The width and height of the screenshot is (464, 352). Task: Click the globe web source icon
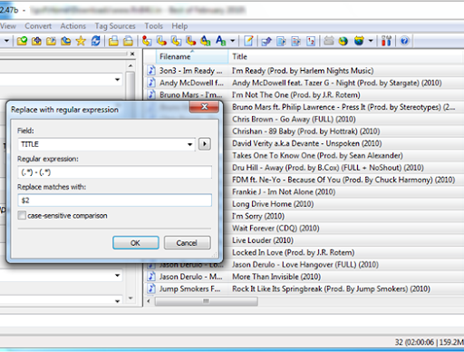point(343,41)
